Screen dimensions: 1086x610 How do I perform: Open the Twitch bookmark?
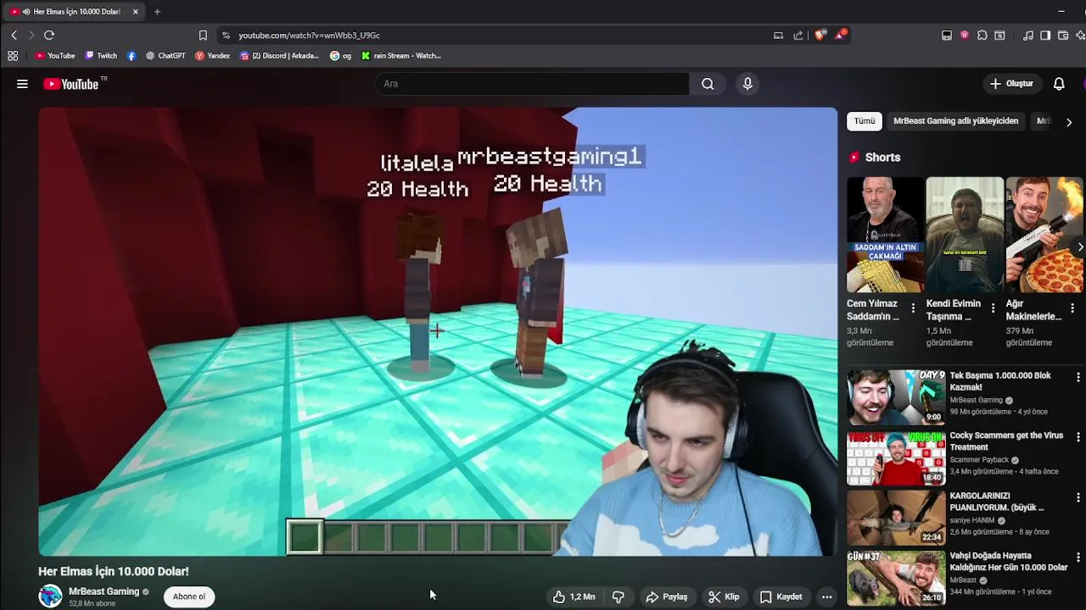click(x=101, y=56)
